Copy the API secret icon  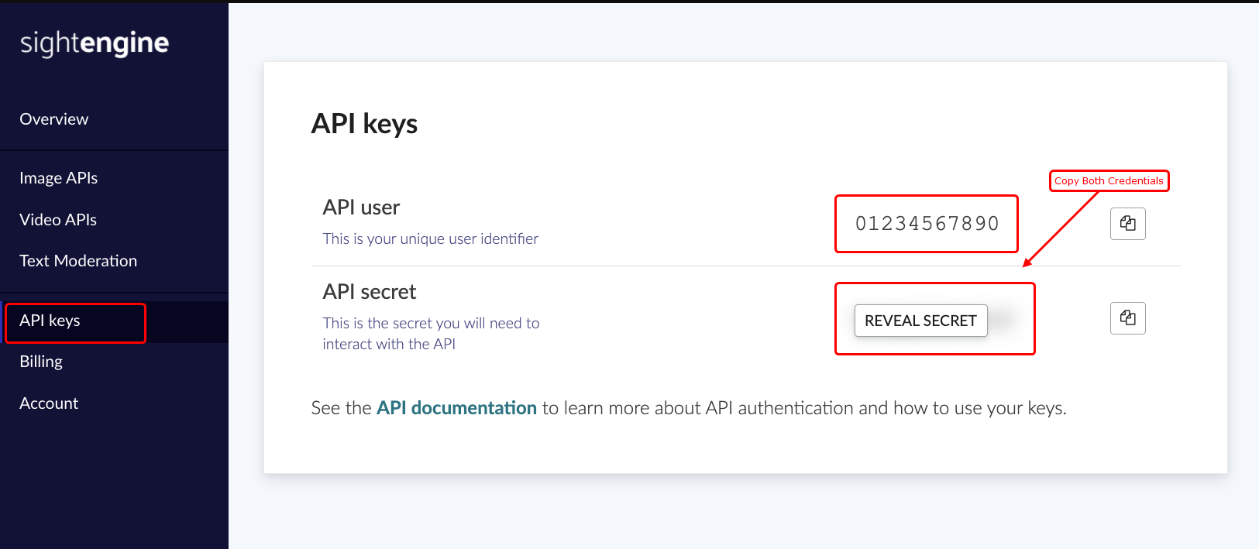click(1127, 318)
